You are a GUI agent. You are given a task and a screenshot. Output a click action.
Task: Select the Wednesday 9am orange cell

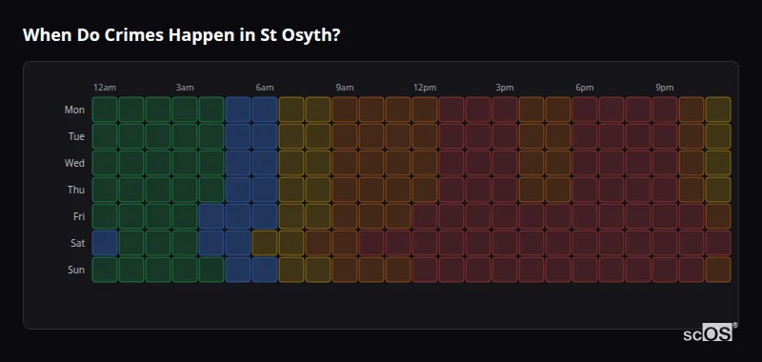(x=345, y=163)
